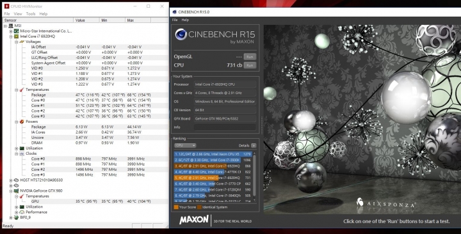The height and width of the screenshot is (234, 461).
Task: Click the Powers flame icon
Action: [22, 121]
